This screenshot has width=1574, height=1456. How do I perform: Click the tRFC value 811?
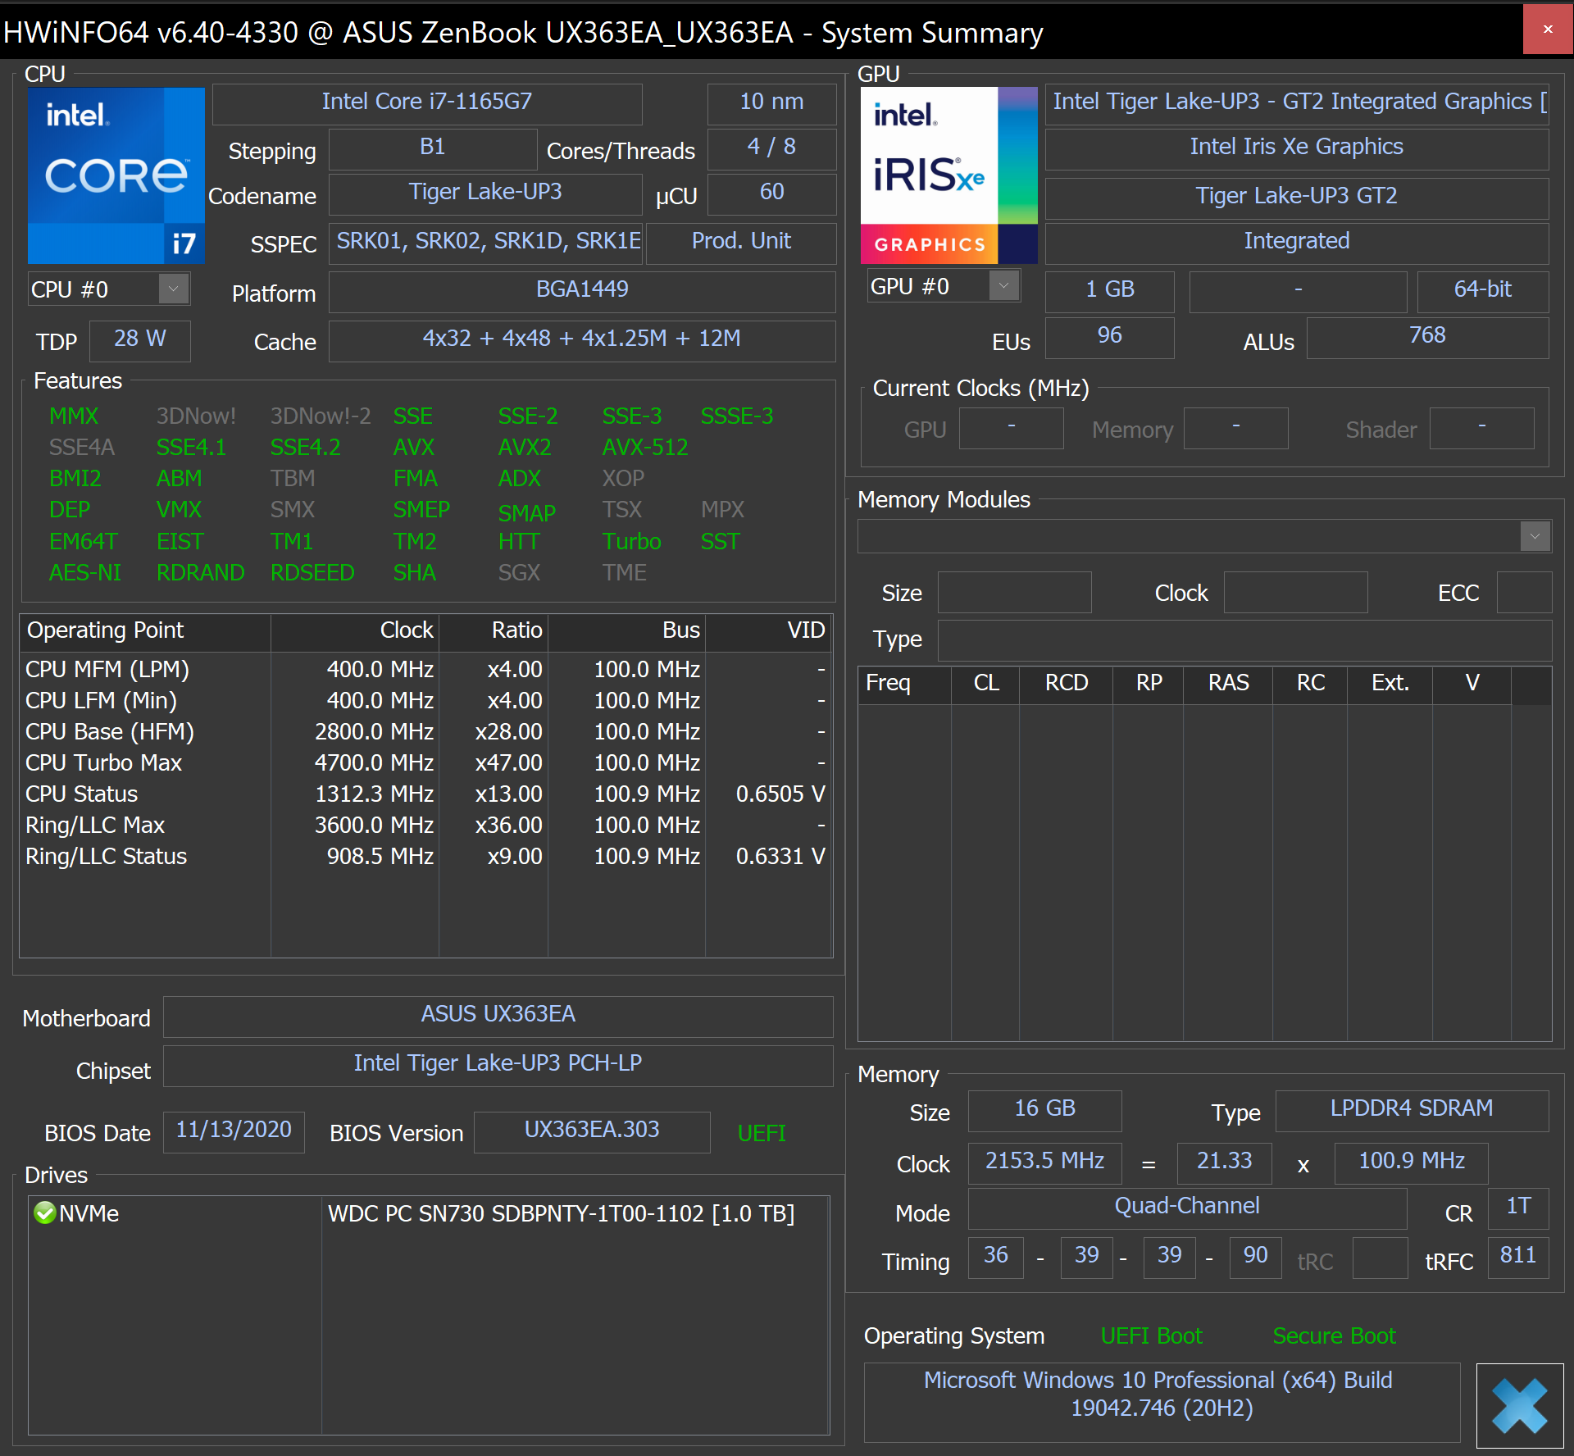pos(1518,1256)
